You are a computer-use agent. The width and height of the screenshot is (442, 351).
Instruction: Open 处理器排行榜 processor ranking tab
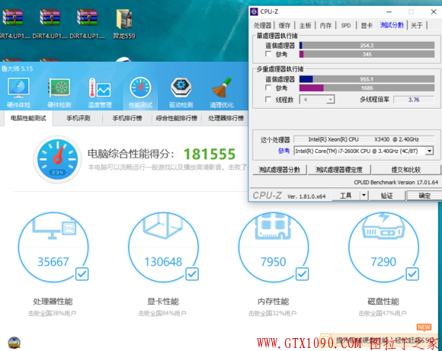226,118
